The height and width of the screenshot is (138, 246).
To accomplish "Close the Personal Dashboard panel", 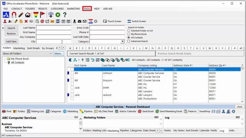I will pos(239,107).
